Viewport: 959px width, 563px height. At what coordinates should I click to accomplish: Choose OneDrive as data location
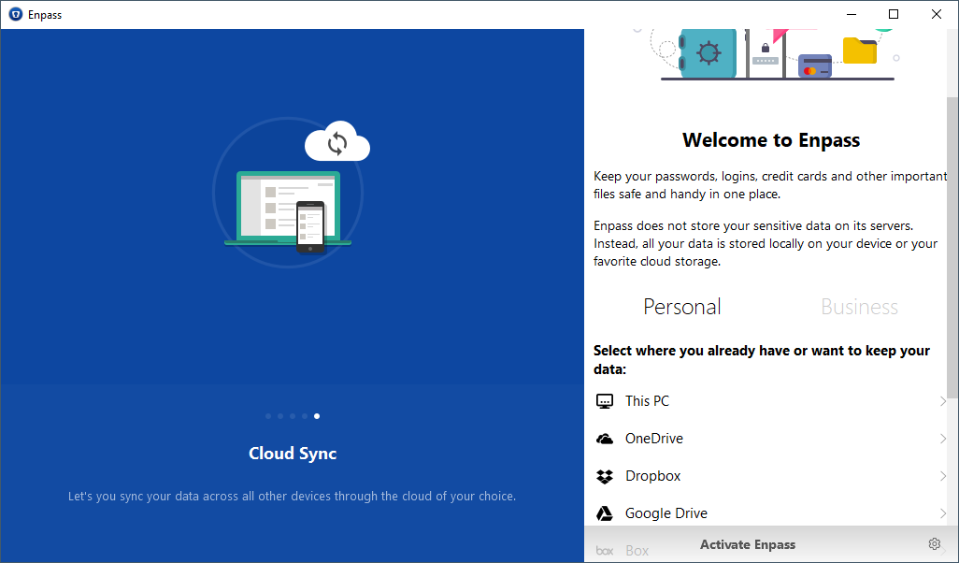click(x=770, y=439)
